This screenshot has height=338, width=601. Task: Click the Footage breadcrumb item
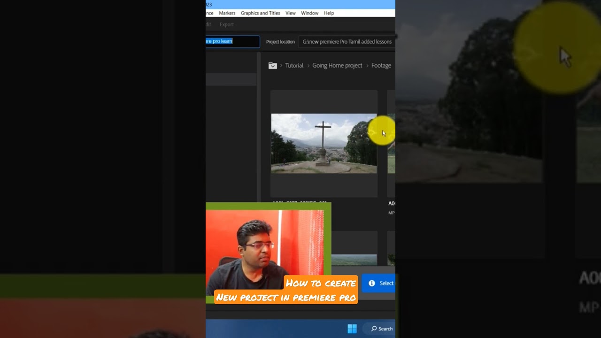[x=381, y=66]
